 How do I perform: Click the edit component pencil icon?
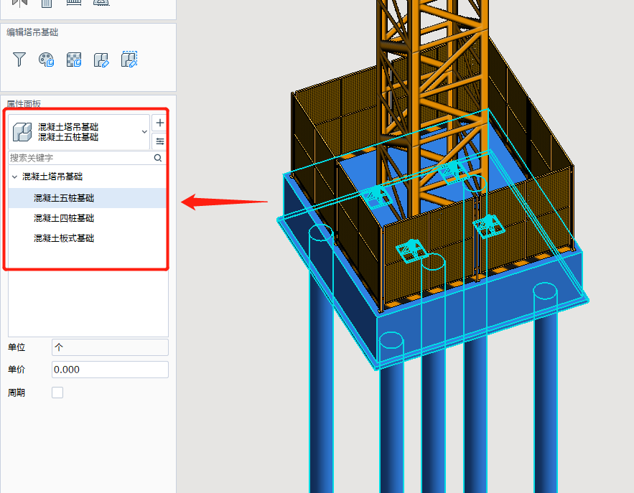click(x=101, y=60)
